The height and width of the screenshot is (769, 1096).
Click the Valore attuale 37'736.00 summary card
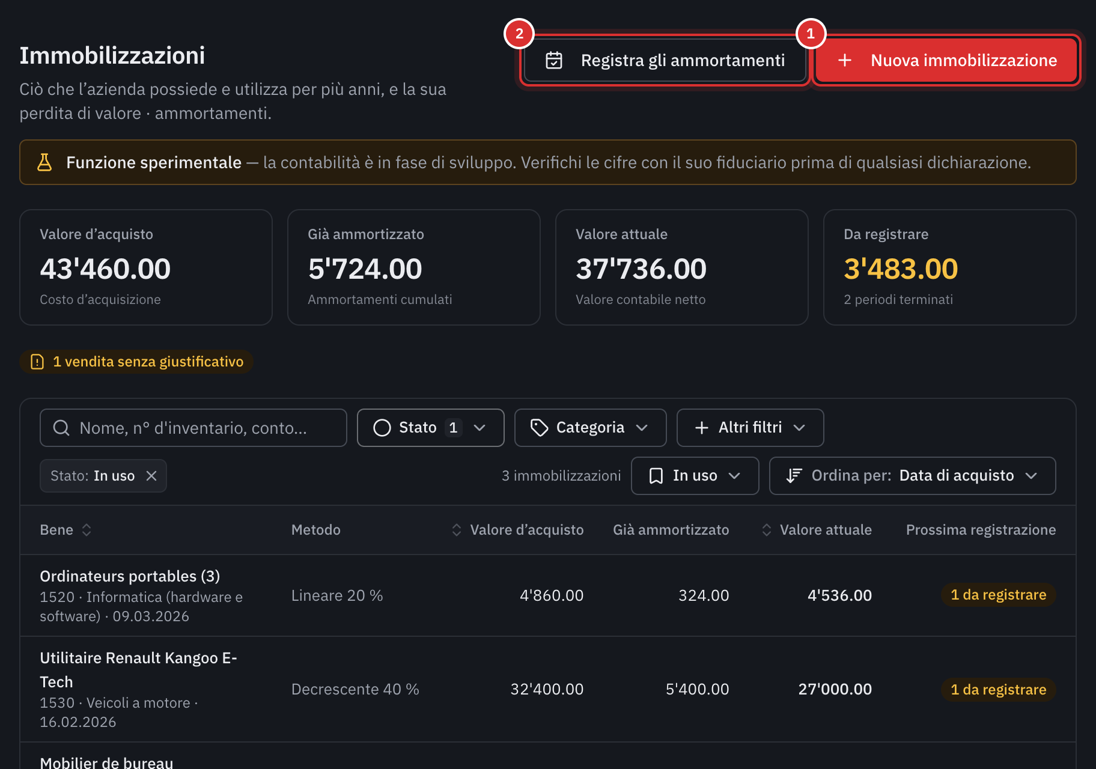coord(682,267)
